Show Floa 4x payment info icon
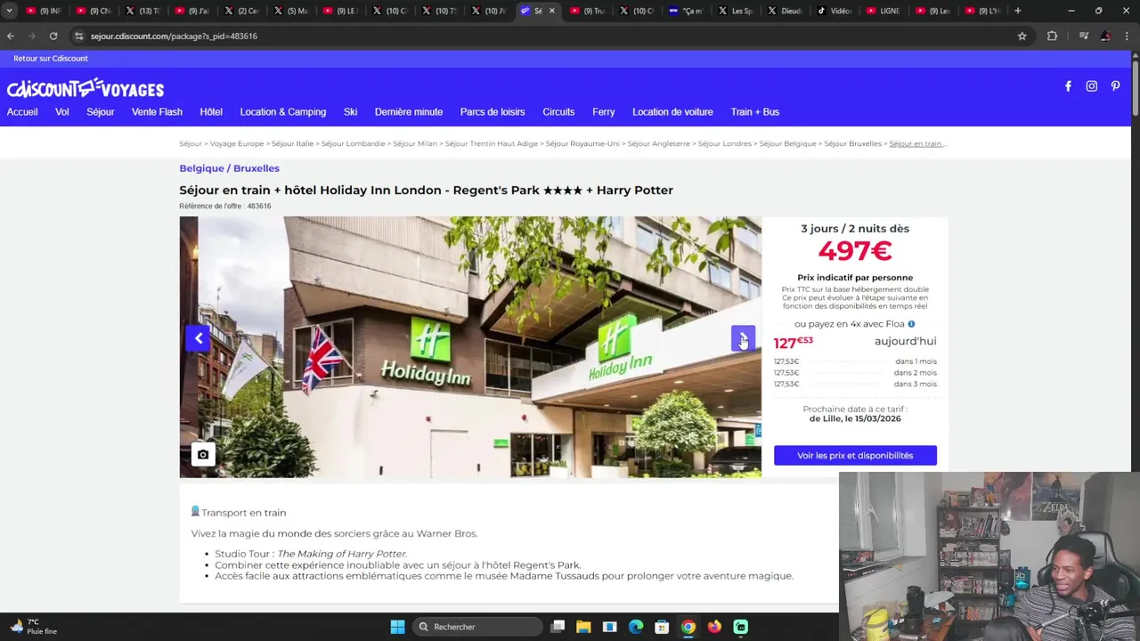 tap(911, 324)
